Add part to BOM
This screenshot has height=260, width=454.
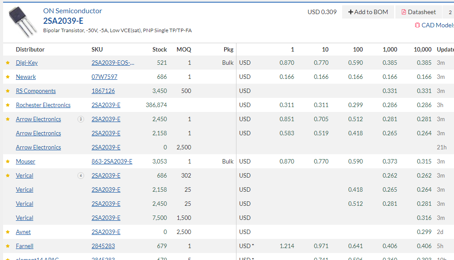click(x=368, y=12)
